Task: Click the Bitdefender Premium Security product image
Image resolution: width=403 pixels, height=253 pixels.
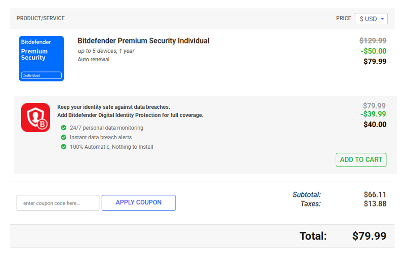Action: click(x=41, y=59)
